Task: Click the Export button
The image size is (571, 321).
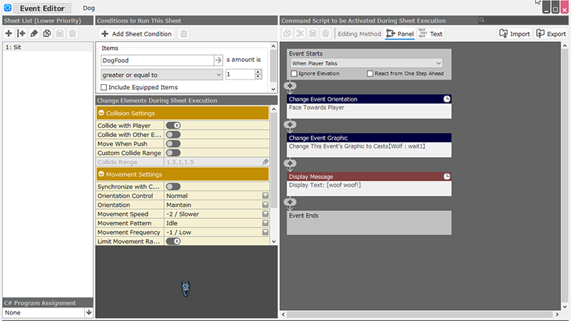Action: [550, 34]
